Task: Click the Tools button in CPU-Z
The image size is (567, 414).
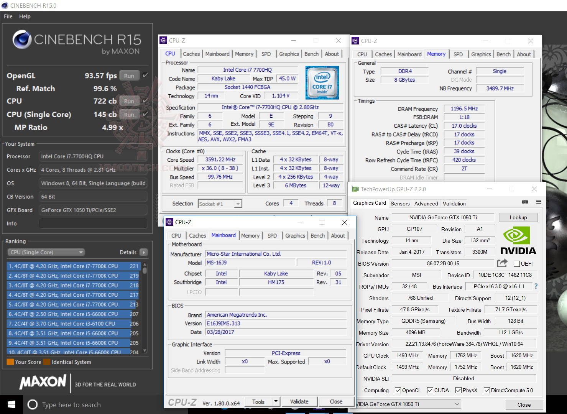Action: pyautogui.click(x=258, y=401)
